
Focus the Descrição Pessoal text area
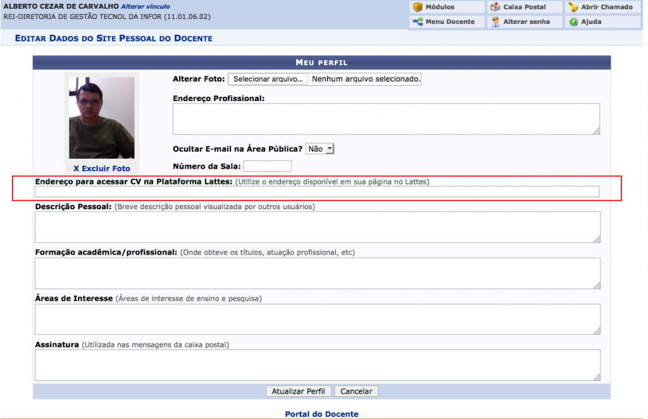tap(316, 227)
